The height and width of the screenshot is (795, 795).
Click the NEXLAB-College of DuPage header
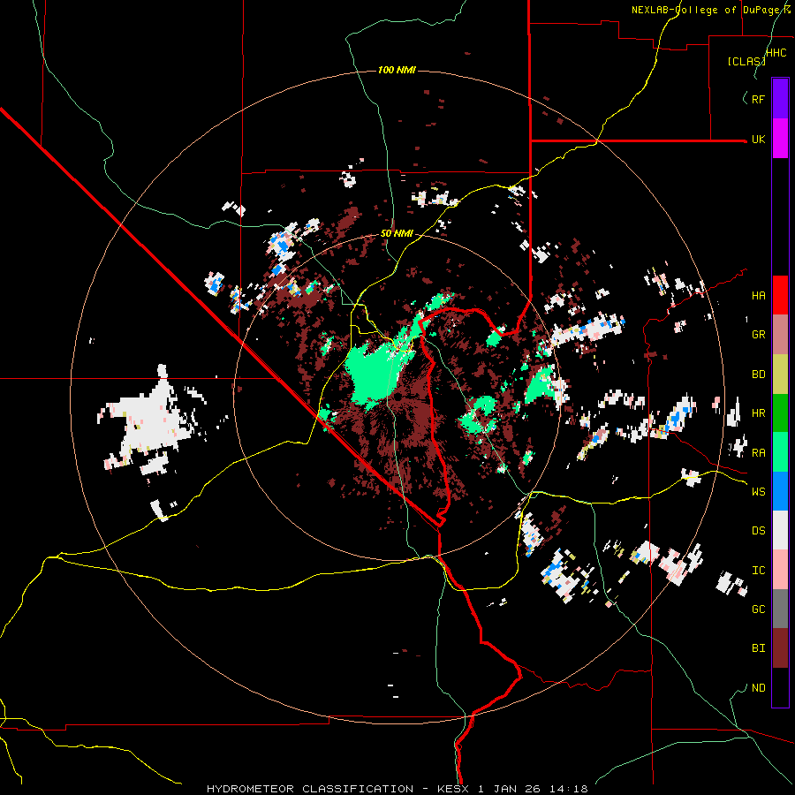point(710,10)
